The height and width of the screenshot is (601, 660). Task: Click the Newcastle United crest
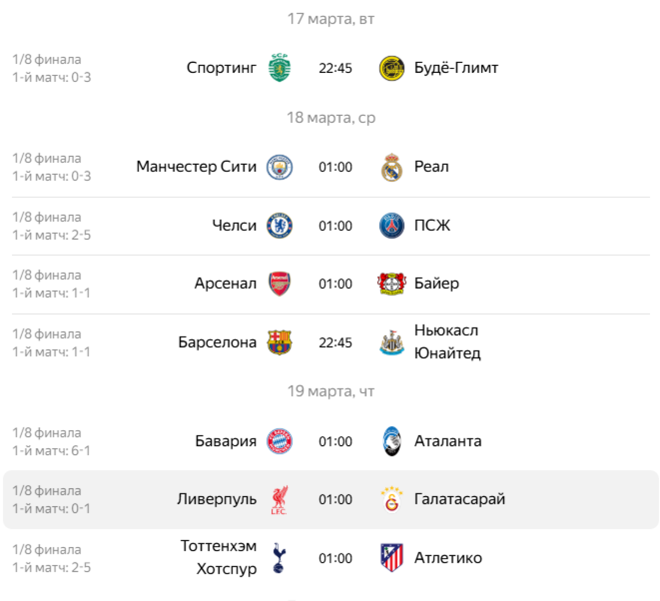(392, 342)
